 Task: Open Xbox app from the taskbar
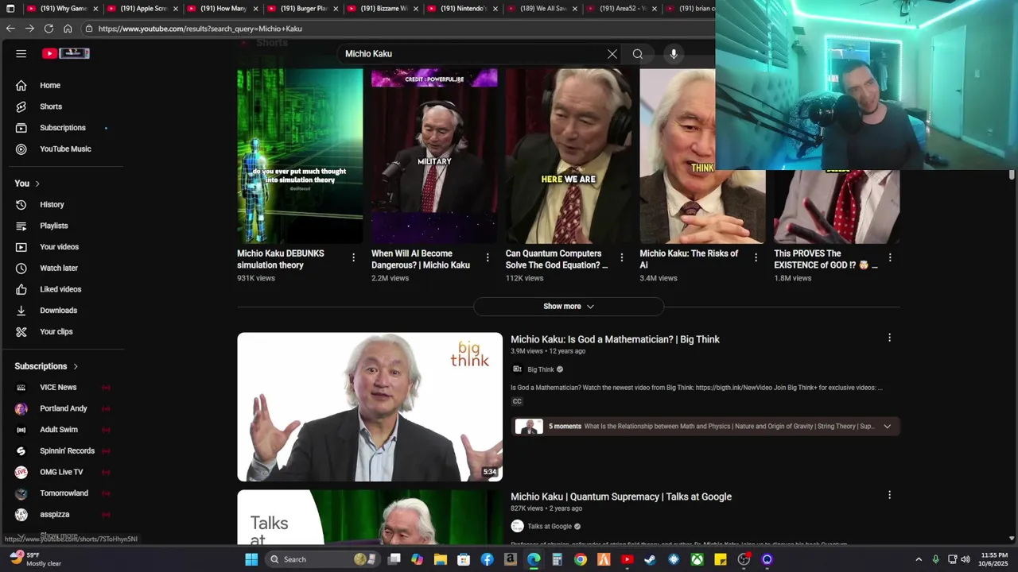[697, 559]
